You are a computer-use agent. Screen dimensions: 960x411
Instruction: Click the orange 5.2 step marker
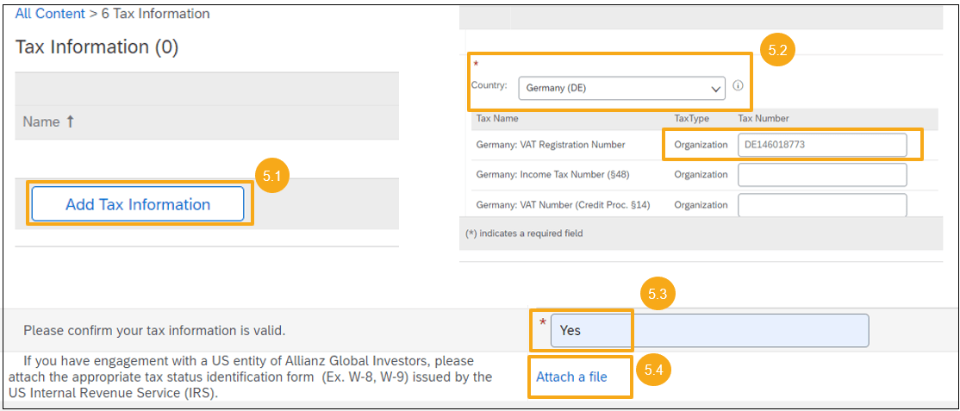click(x=776, y=50)
